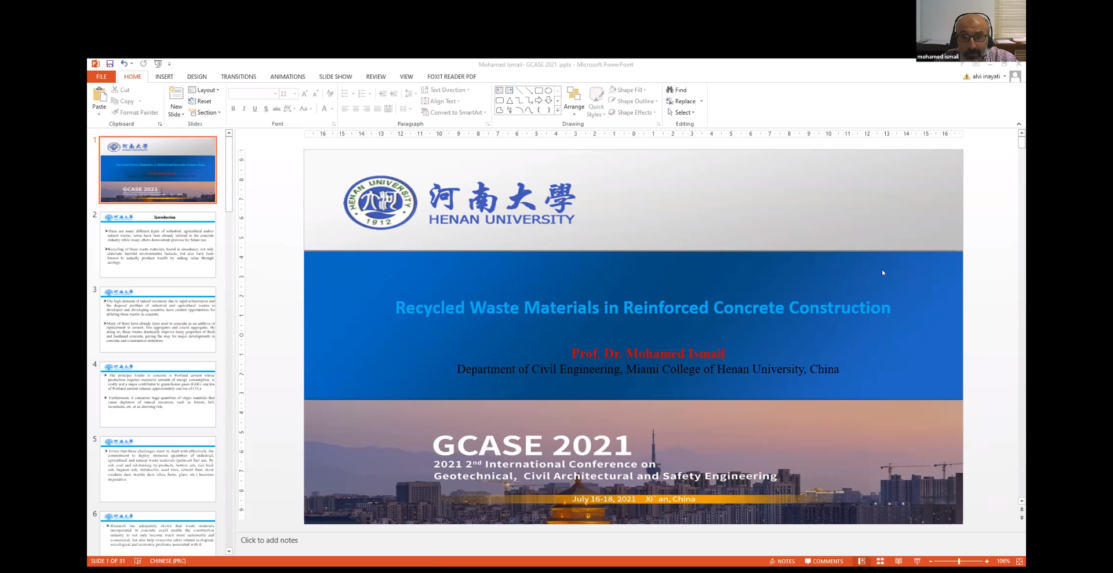Select the right arrow shape
Image resolution: width=1113 pixels, height=573 pixels.
tap(539, 100)
